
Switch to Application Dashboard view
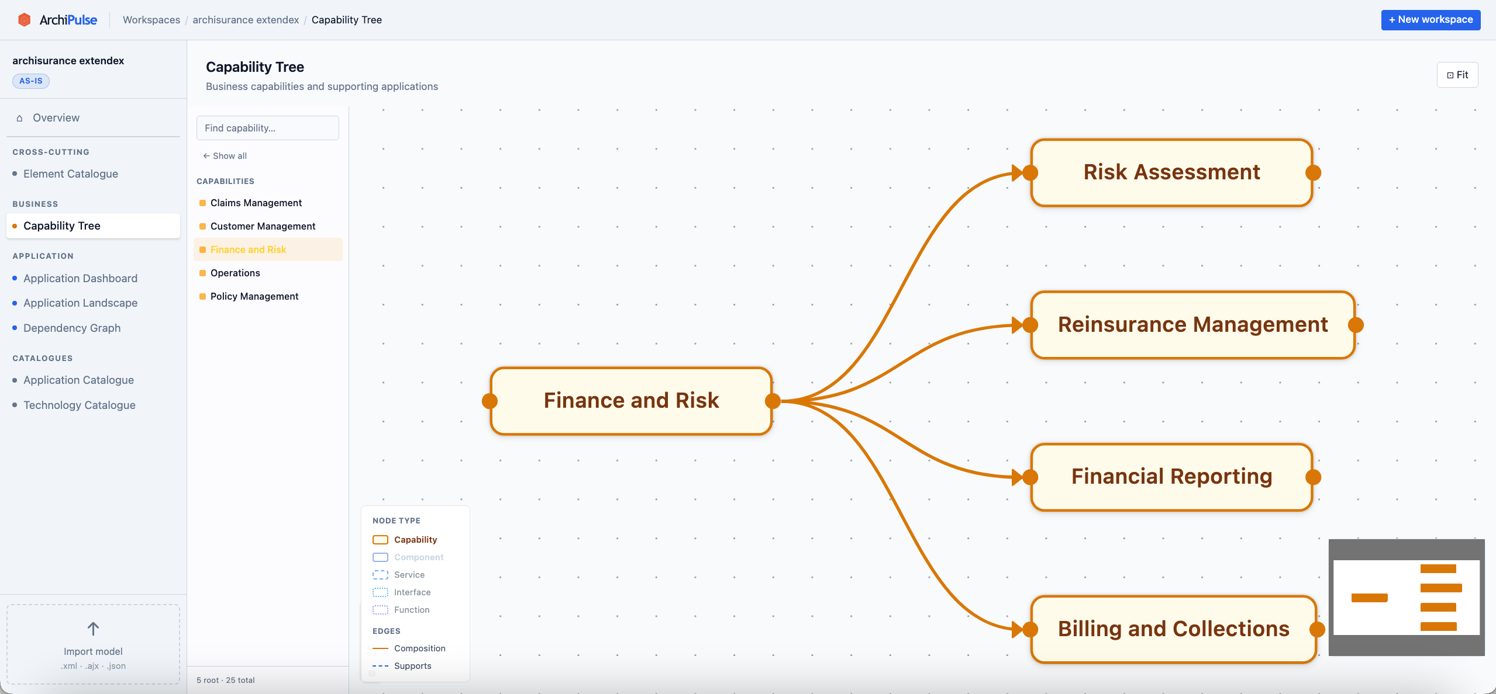pyautogui.click(x=80, y=278)
